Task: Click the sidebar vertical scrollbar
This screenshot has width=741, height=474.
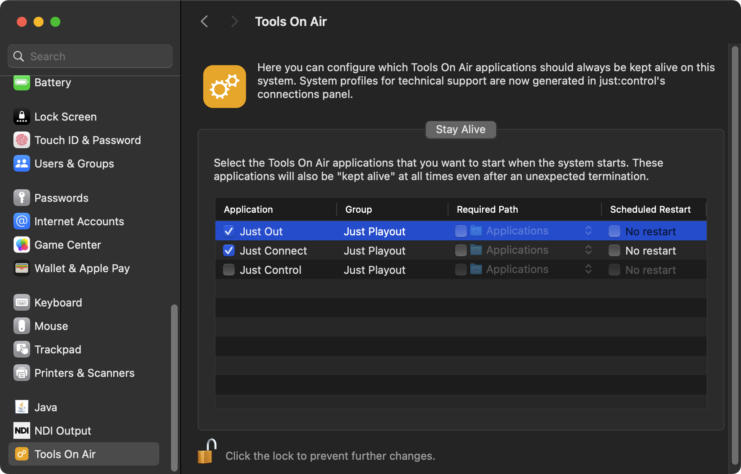Action: (174, 387)
